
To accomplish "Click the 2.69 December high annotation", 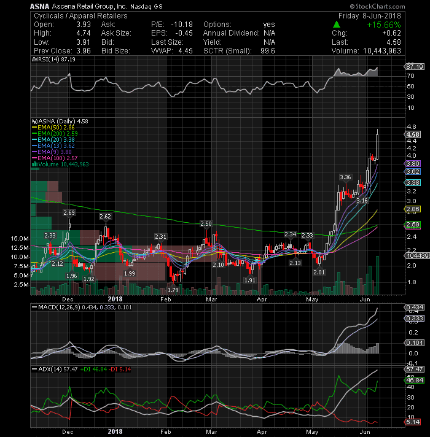I will coord(69,213).
